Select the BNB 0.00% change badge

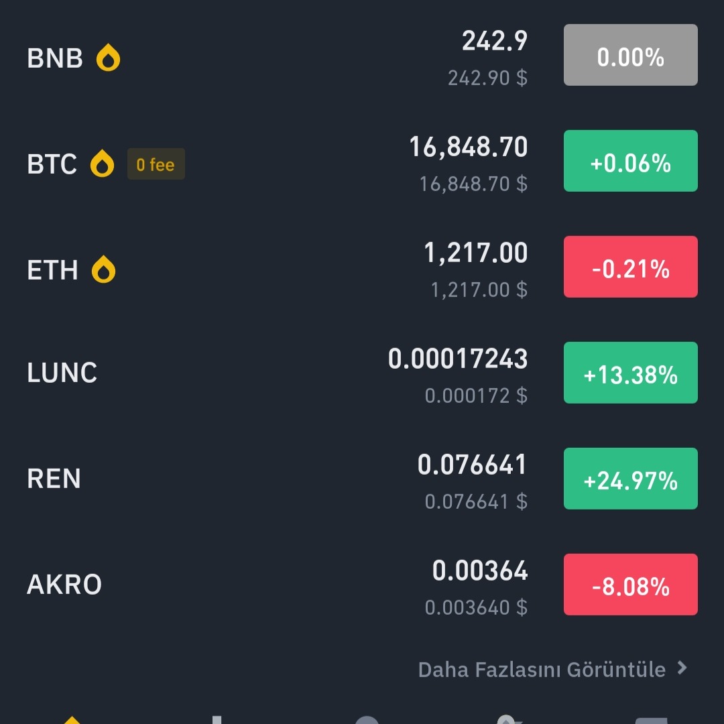tap(630, 54)
